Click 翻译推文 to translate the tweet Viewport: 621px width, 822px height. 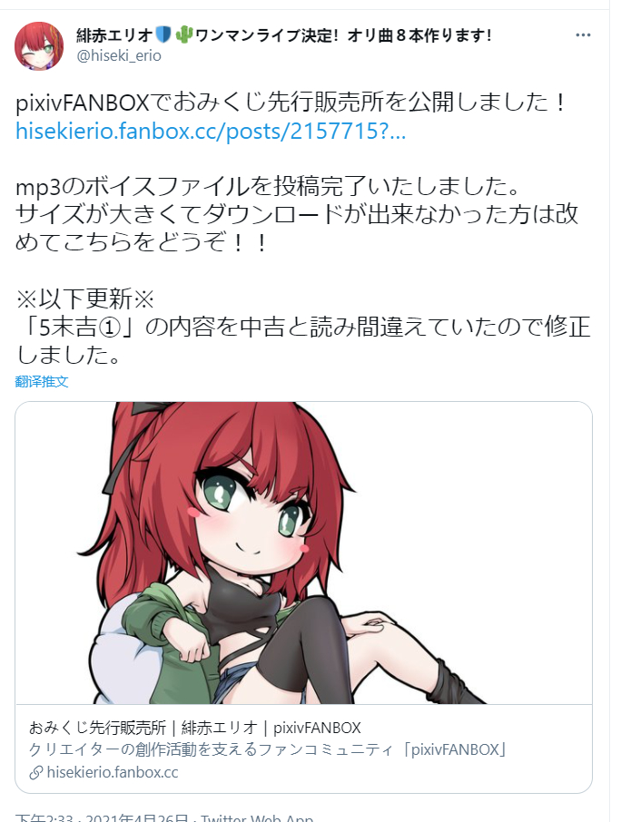(42, 381)
